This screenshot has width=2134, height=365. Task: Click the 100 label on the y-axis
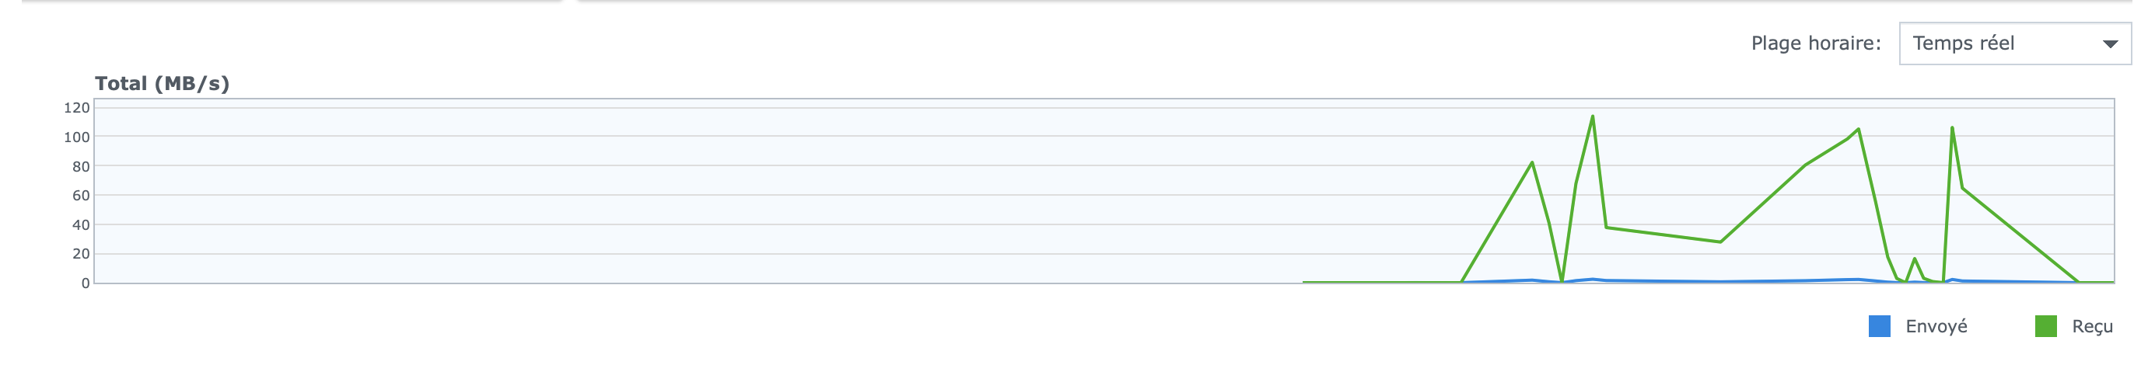76,137
